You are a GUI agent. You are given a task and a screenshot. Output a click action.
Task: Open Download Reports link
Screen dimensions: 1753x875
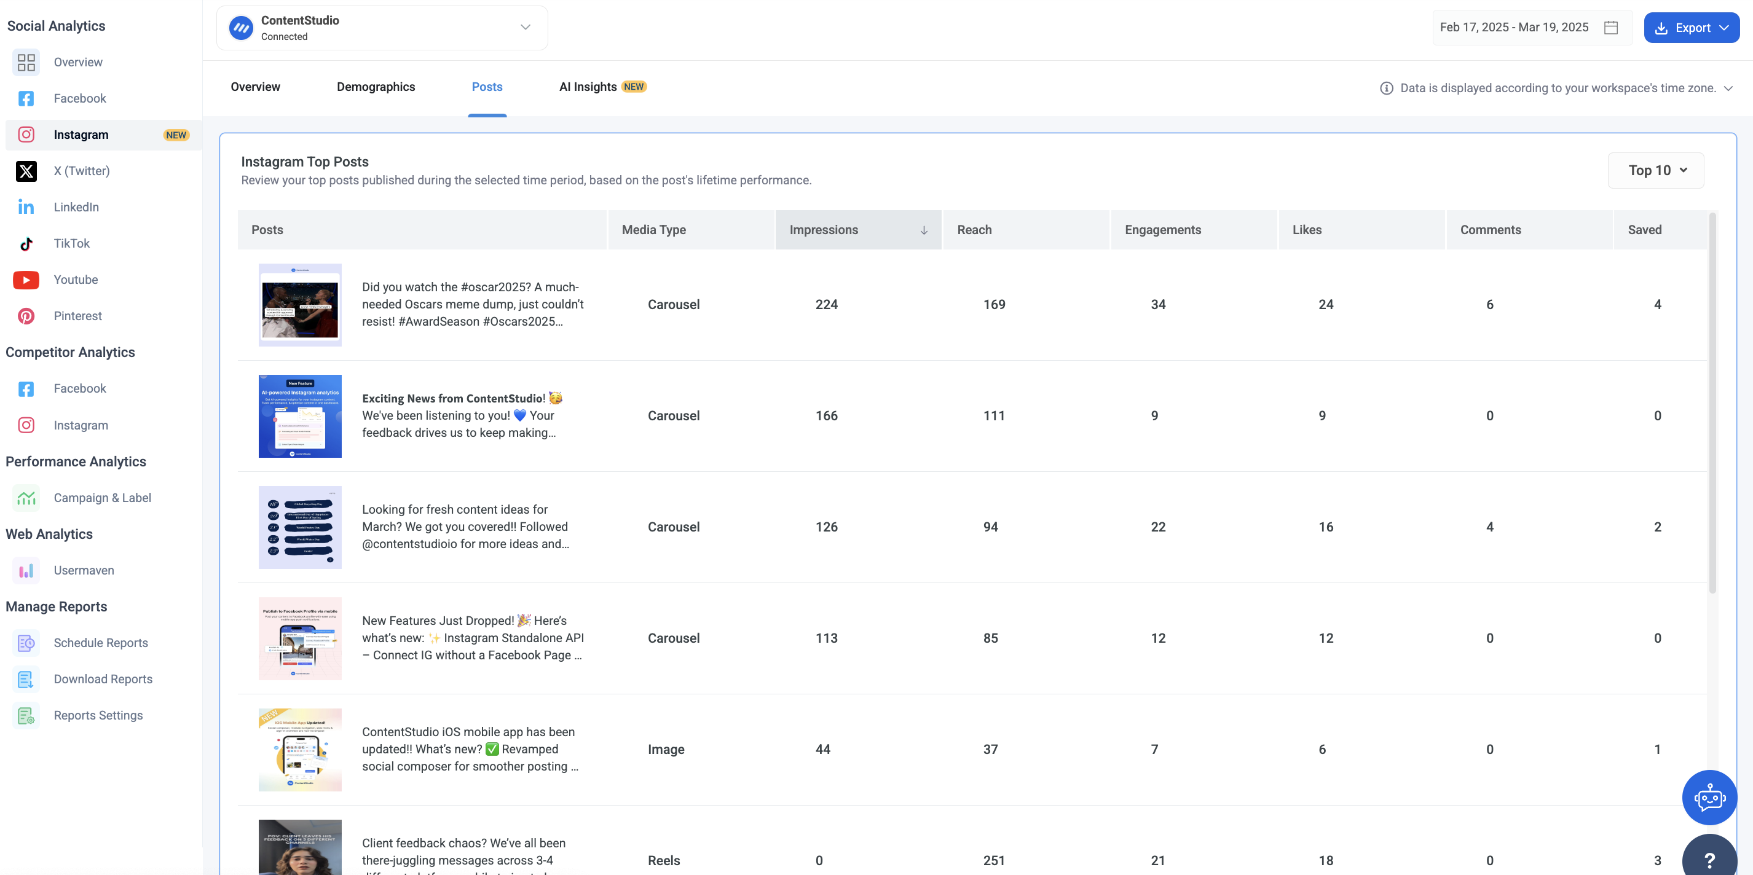(103, 679)
